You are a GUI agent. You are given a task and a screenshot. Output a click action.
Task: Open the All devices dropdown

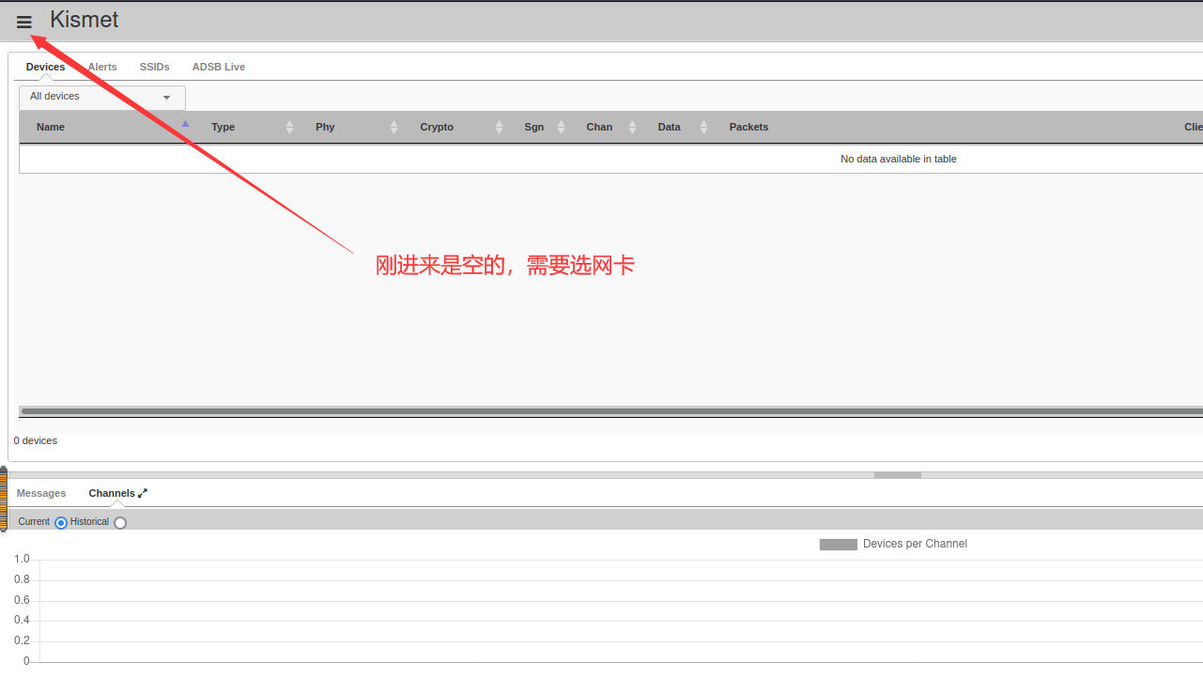(102, 97)
